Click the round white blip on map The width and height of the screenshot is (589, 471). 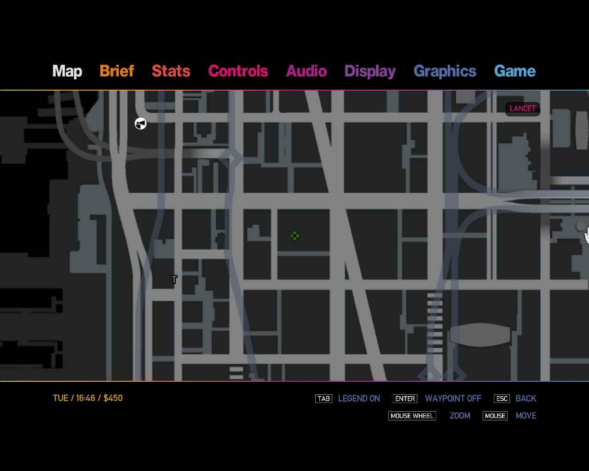pyautogui.click(x=140, y=123)
